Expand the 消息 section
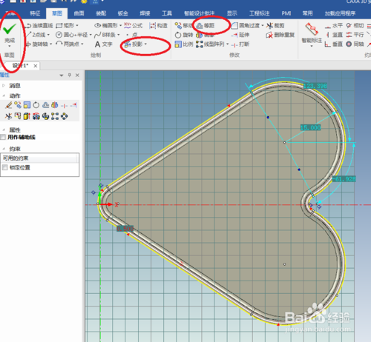 coord(4,86)
